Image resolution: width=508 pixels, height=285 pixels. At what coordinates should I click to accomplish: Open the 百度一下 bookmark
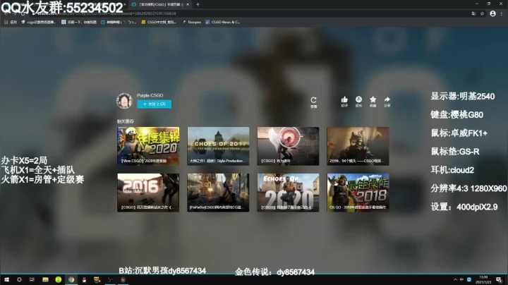[x=79, y=22]
